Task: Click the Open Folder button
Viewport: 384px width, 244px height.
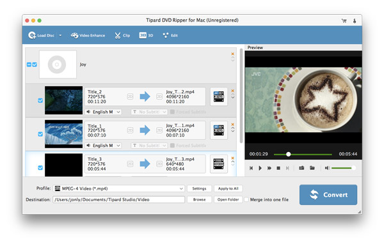Action: pos(228,199)
